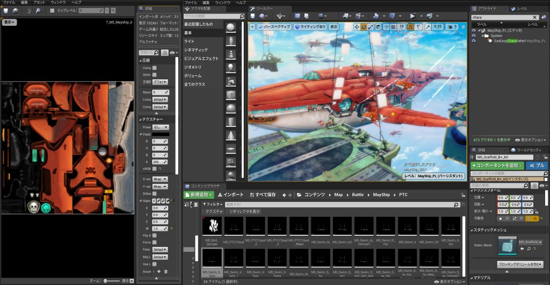This screenshot has height=285, width=550.
Task: Open content browser フィルター dropdown
Action: [x=213, y=204]
